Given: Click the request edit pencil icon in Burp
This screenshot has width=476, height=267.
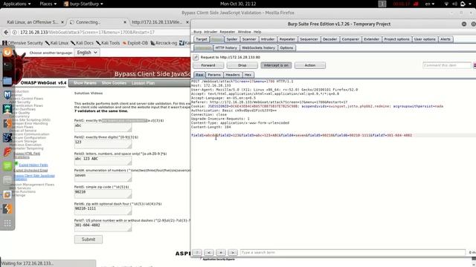Looking at the screenshot, I should pyautogui.click(x=196, y=57).
